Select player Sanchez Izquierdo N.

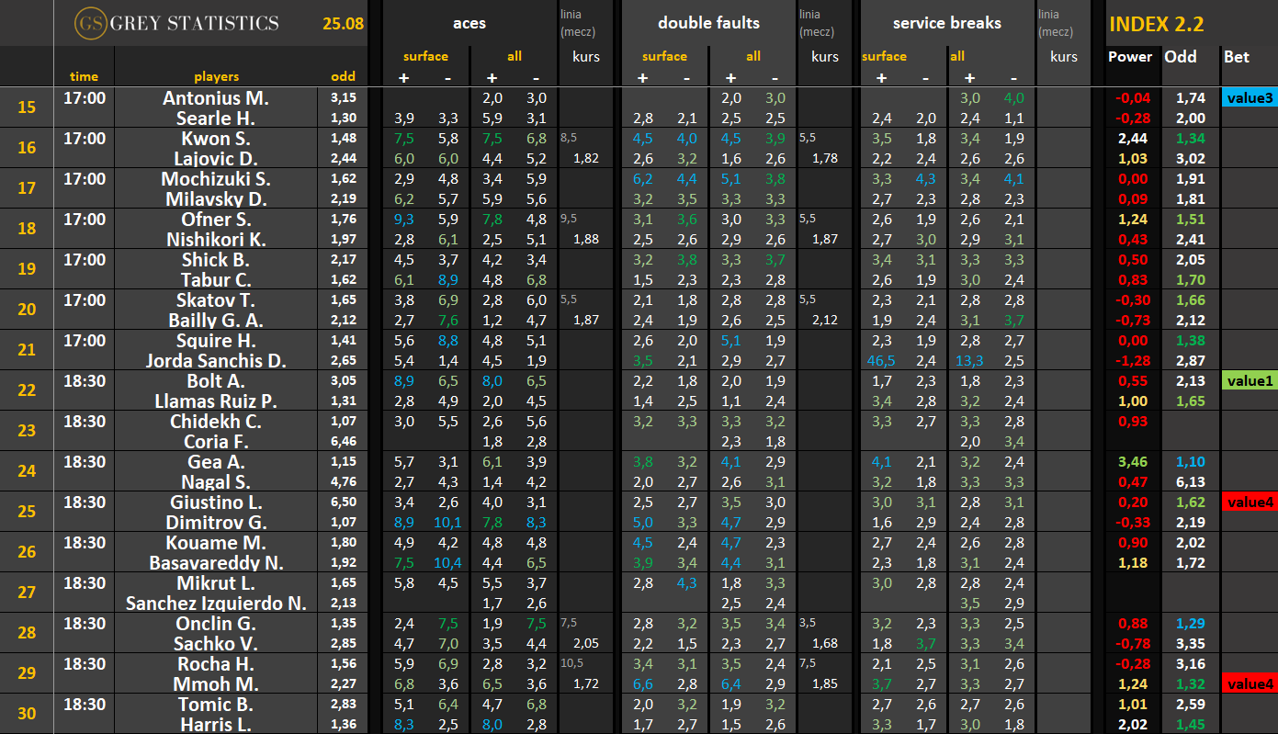point(216,603)
